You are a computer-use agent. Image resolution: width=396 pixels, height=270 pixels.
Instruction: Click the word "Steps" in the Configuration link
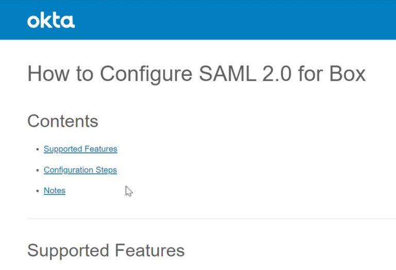pos(106,170)
